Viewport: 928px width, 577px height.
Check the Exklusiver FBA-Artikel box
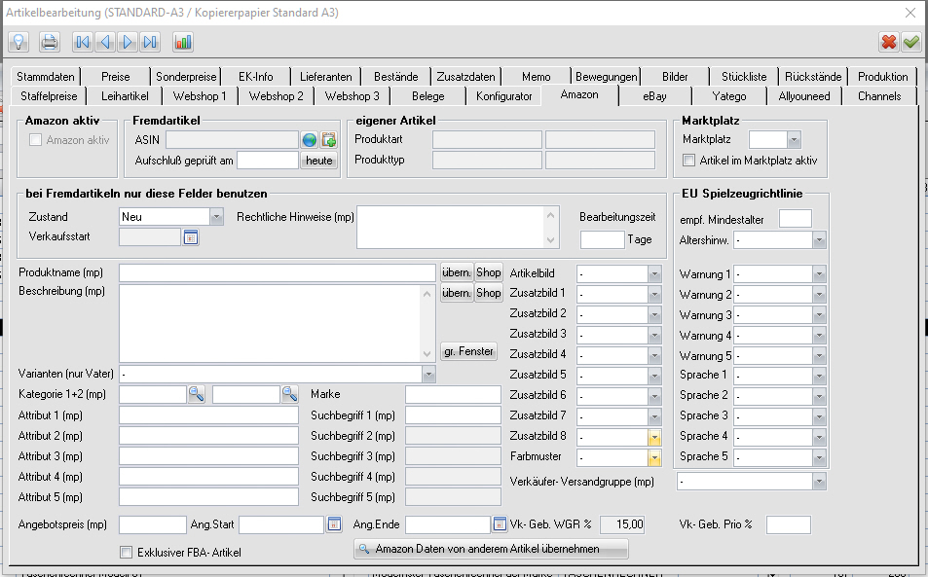126,553
